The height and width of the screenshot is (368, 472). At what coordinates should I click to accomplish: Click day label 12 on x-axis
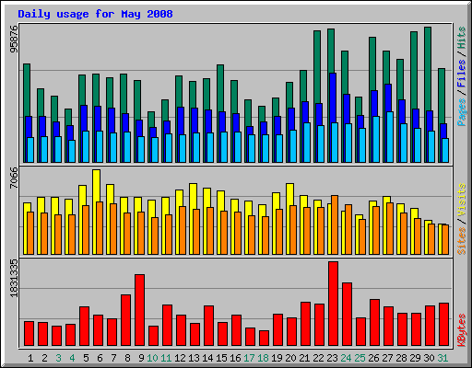click(180, 358)
